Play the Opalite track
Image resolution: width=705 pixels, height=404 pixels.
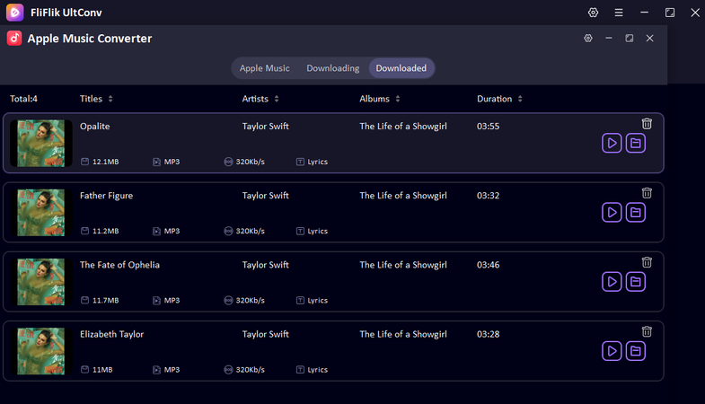(612, 143)
